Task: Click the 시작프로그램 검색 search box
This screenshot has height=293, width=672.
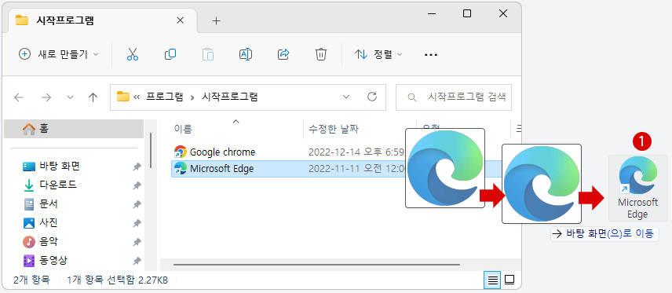Action: tap(454, 97)
